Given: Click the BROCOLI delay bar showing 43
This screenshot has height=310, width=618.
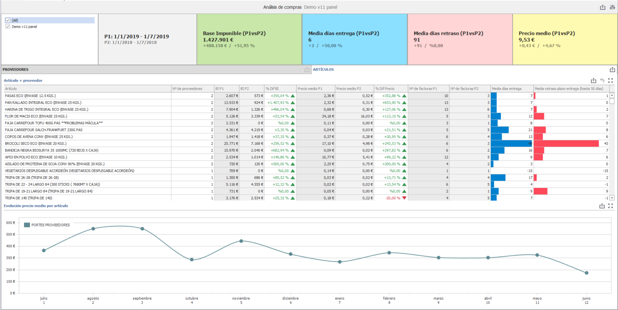Looking at the screenshot, I should click(x=566, y=143).
